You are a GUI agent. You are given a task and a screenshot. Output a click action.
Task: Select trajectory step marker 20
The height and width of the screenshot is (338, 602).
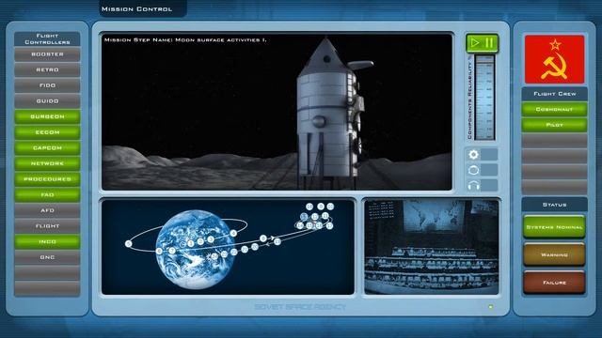[255, 247]
